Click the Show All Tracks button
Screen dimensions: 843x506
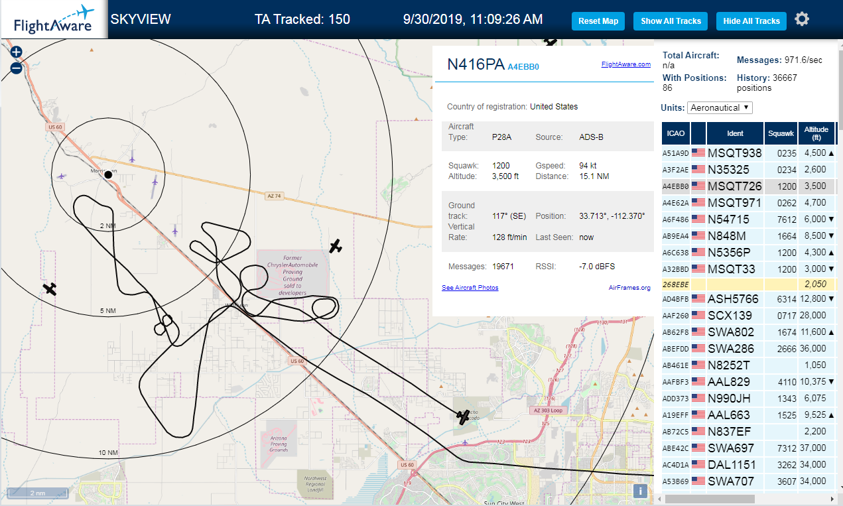671,21
